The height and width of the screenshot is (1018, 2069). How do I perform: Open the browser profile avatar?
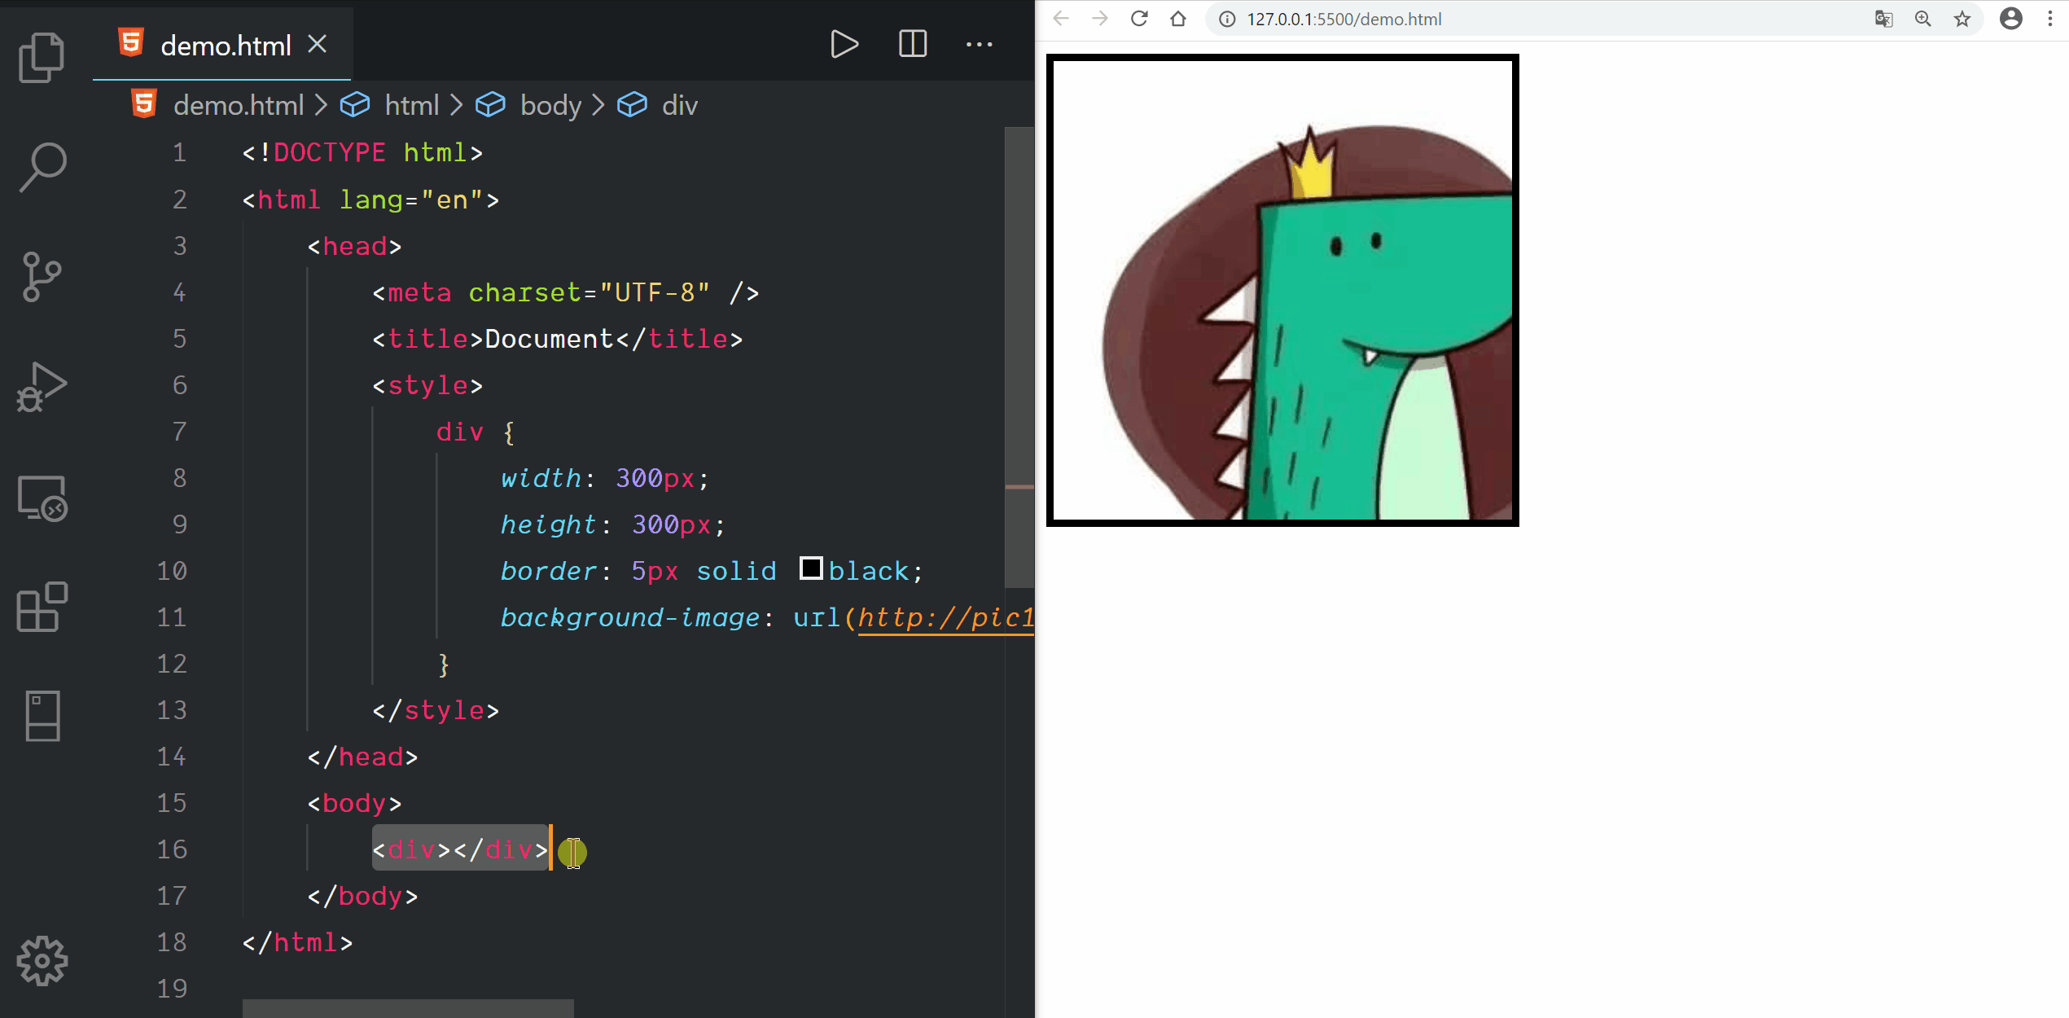pos(2010,19)
